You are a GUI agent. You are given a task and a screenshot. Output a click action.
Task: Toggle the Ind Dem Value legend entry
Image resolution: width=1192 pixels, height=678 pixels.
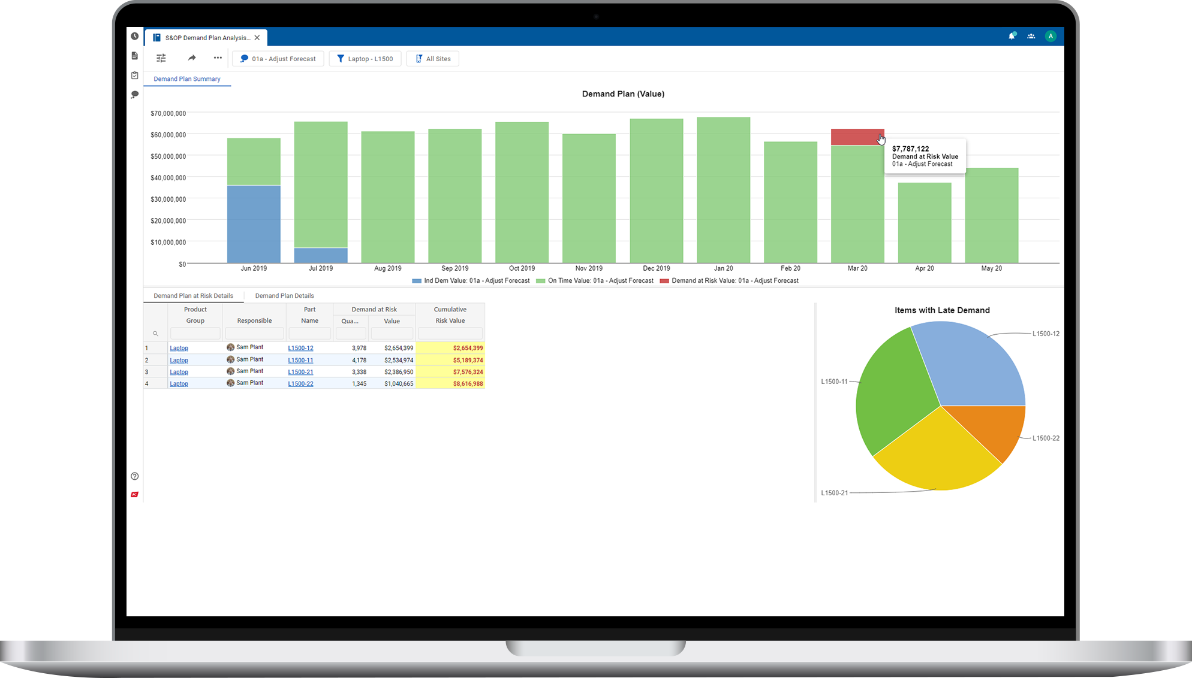pos(471,280)
